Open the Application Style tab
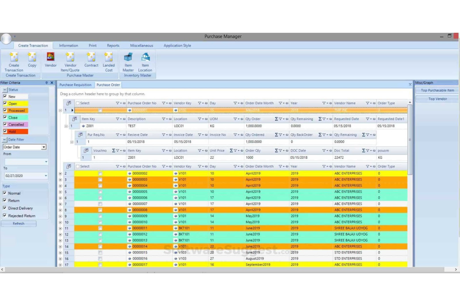The height and width of the screenshot is (306, 460). point(177,46)
